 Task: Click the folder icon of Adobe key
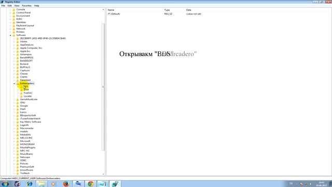click(18, 42)
